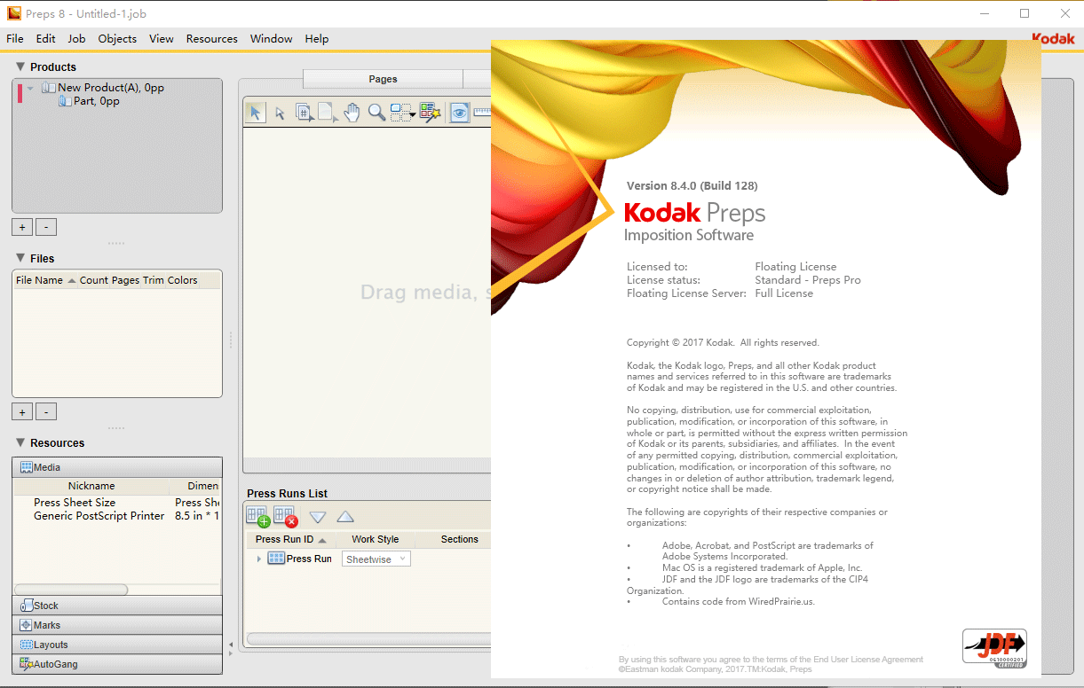Open the Objects menu

click(x=117, y=39)
